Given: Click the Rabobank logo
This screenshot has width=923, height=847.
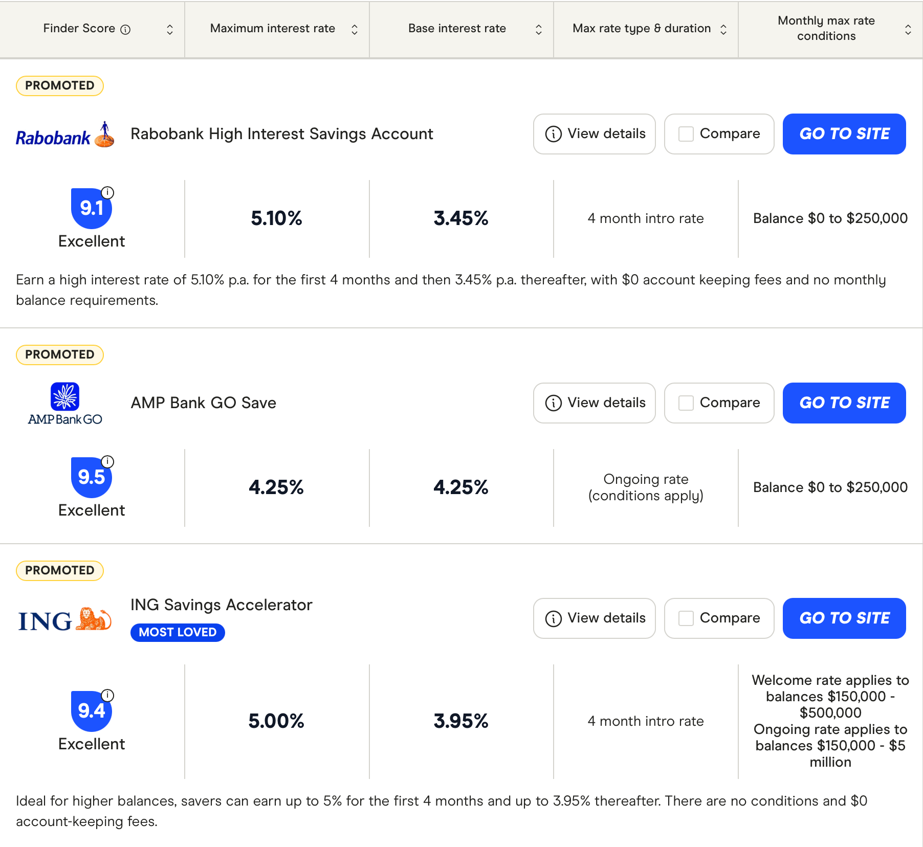Looking at the screenshot, I should pos(65,135).
